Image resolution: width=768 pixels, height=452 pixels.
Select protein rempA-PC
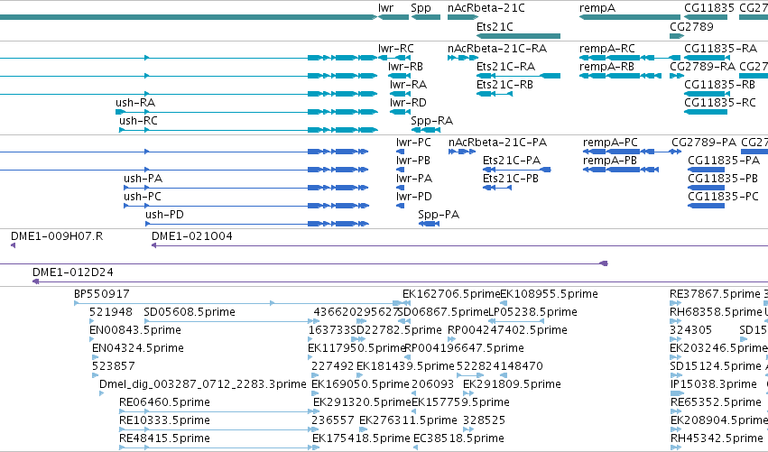610,143
